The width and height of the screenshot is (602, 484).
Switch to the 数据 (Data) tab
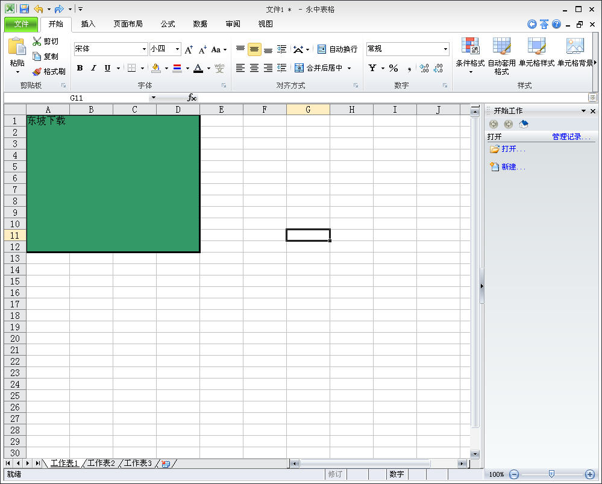click(x=200, y=24)
